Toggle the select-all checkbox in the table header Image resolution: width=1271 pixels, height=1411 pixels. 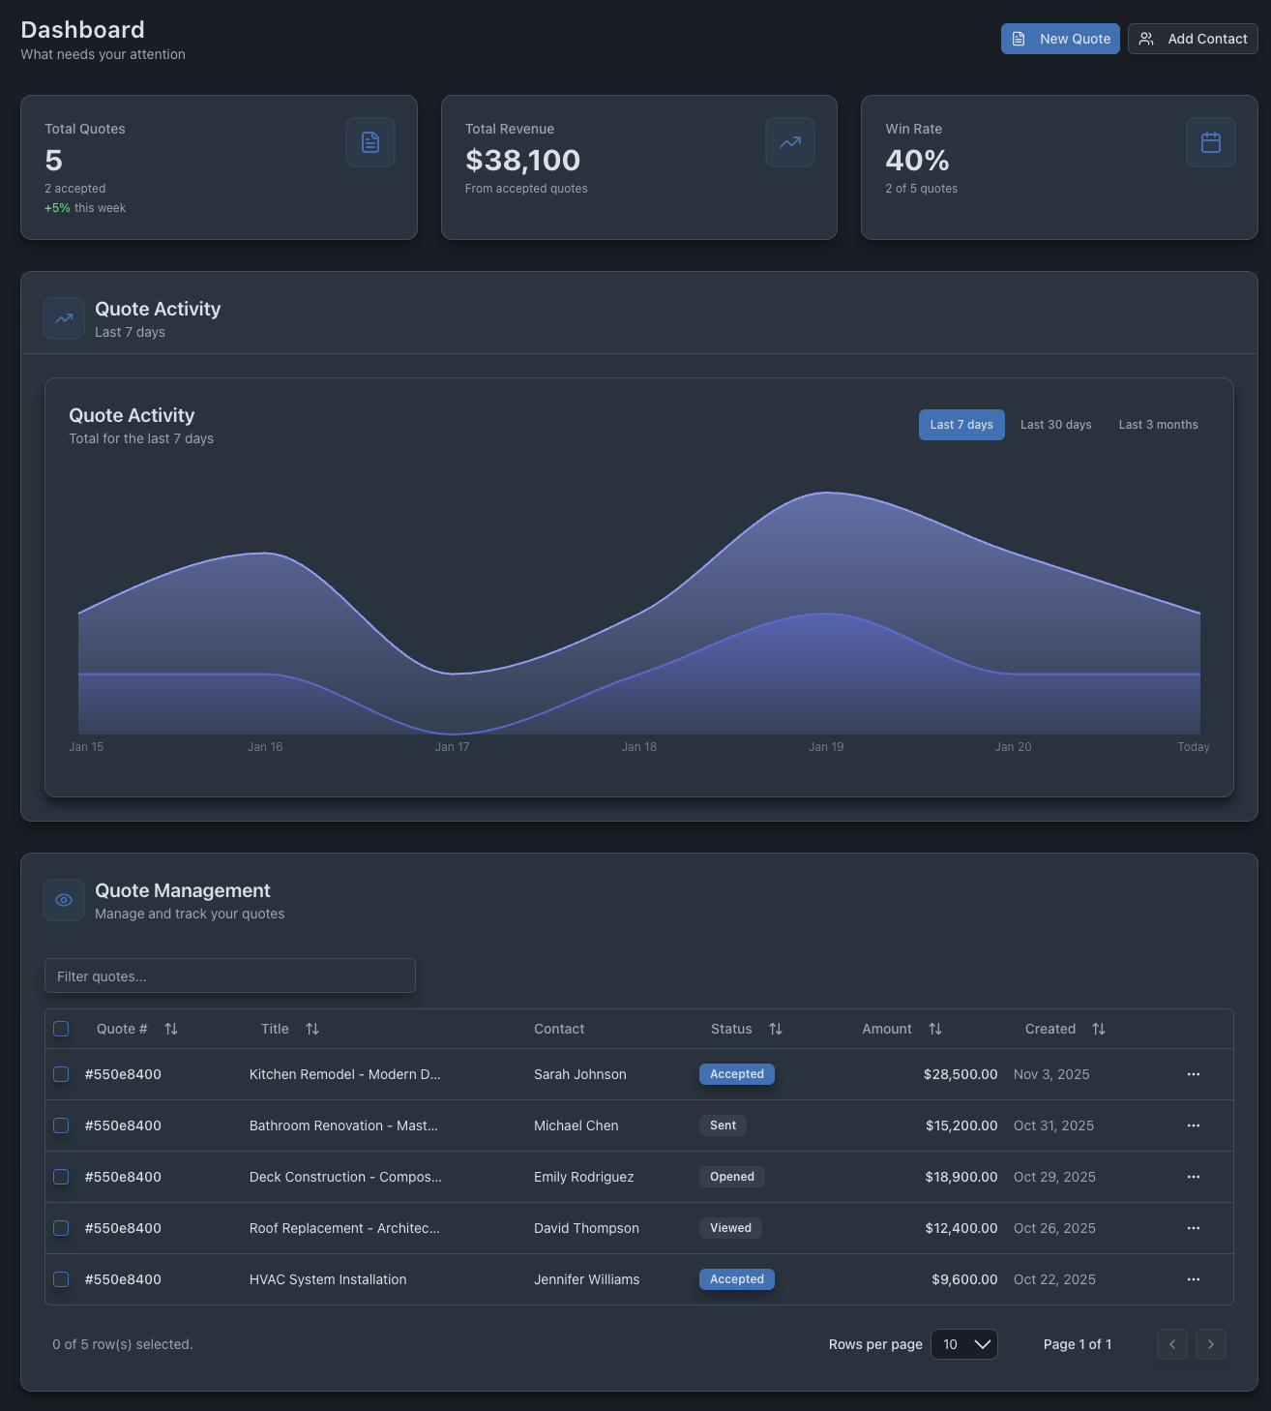click(x=61, y=1029)
